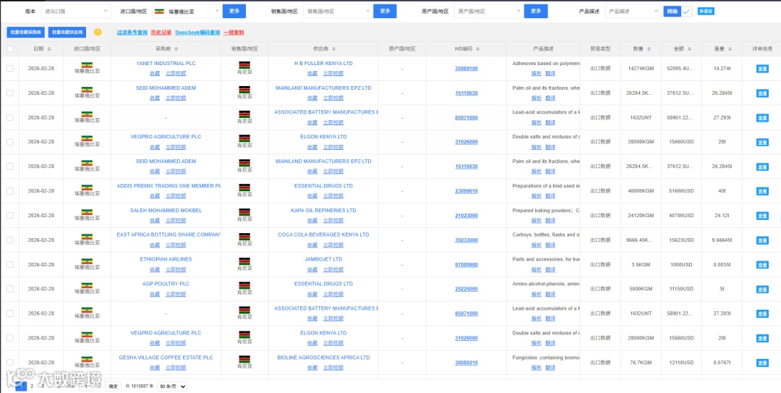The image size is (781, 393).
Task: Click 立即挖掘 under AGP POULTRY PLC
Action: (x=176, y=294)
